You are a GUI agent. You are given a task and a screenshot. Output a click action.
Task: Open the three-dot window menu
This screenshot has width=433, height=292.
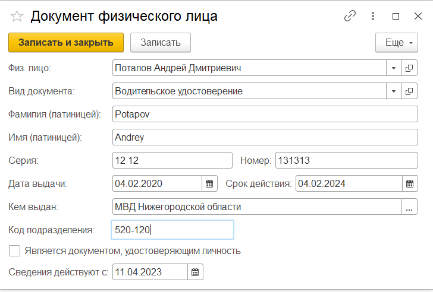tap(373, 17)
